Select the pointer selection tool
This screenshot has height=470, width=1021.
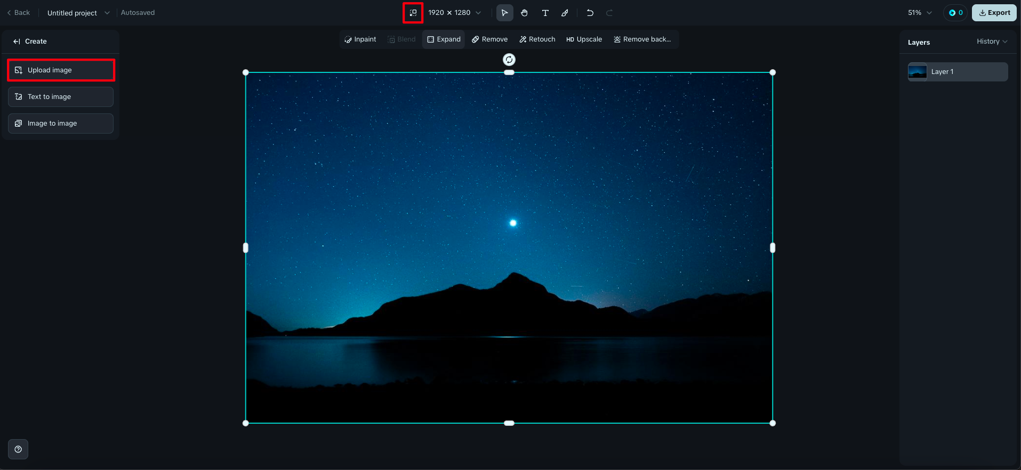pos(504,13)
